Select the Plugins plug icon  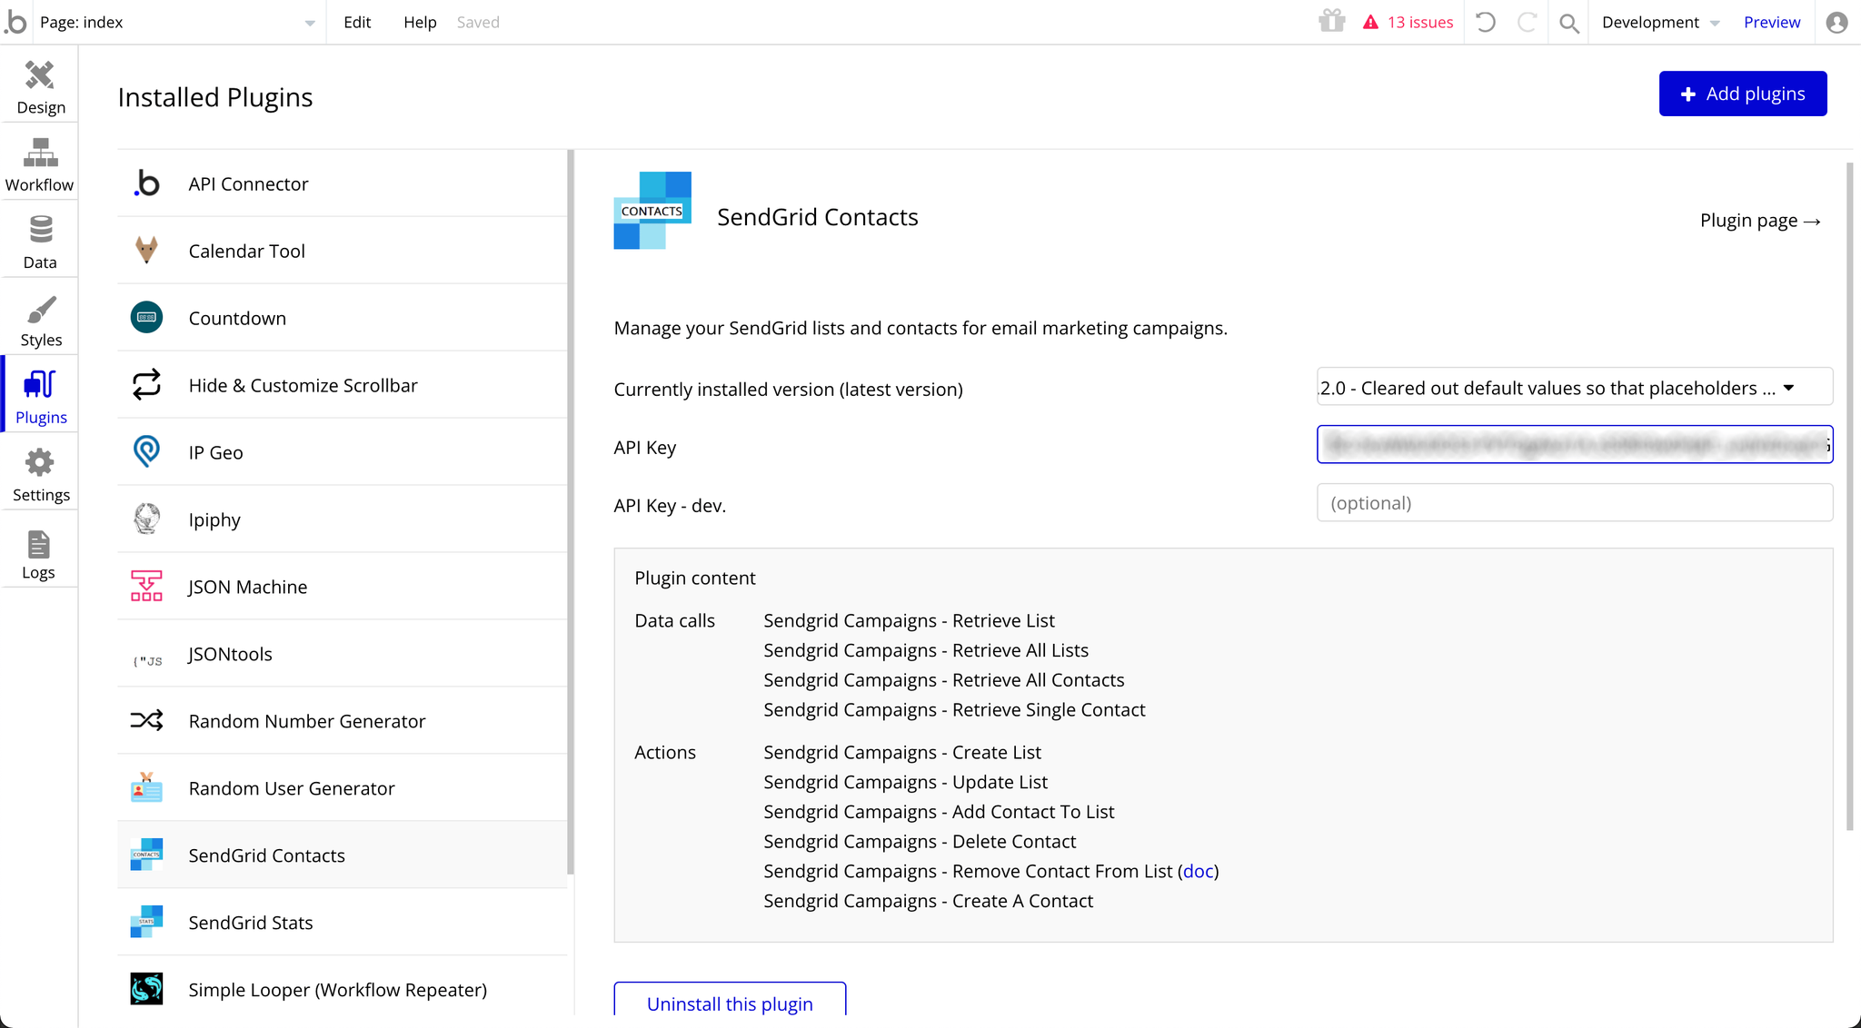(40, 385)
